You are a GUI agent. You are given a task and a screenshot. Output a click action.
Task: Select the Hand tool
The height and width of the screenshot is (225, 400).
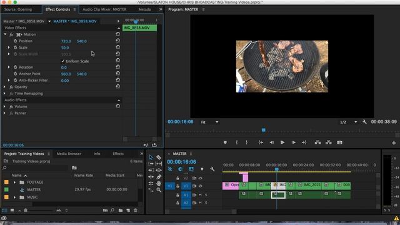point(159,183)
